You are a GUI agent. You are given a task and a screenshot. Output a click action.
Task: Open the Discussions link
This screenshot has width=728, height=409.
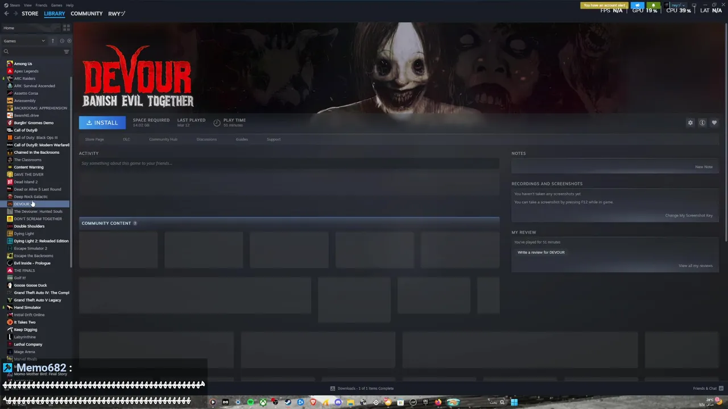206,139
